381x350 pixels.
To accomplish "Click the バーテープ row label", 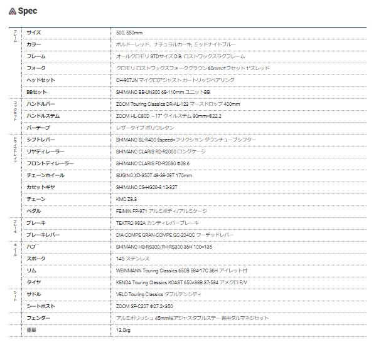I will pyautogui.click(x=38, y=128).
